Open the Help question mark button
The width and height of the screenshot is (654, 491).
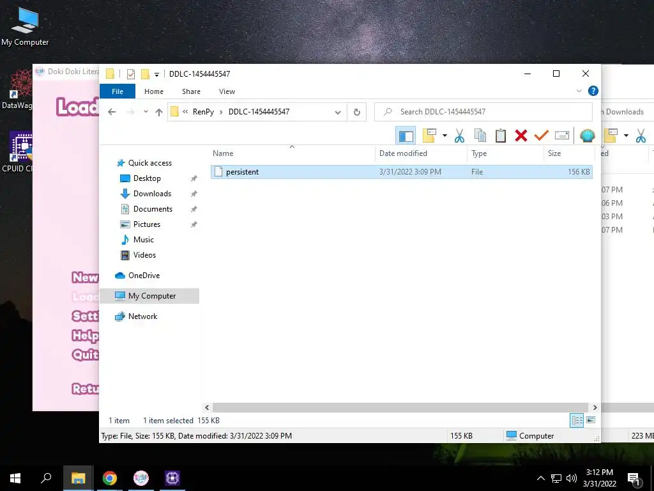click(x=593, y=91)
